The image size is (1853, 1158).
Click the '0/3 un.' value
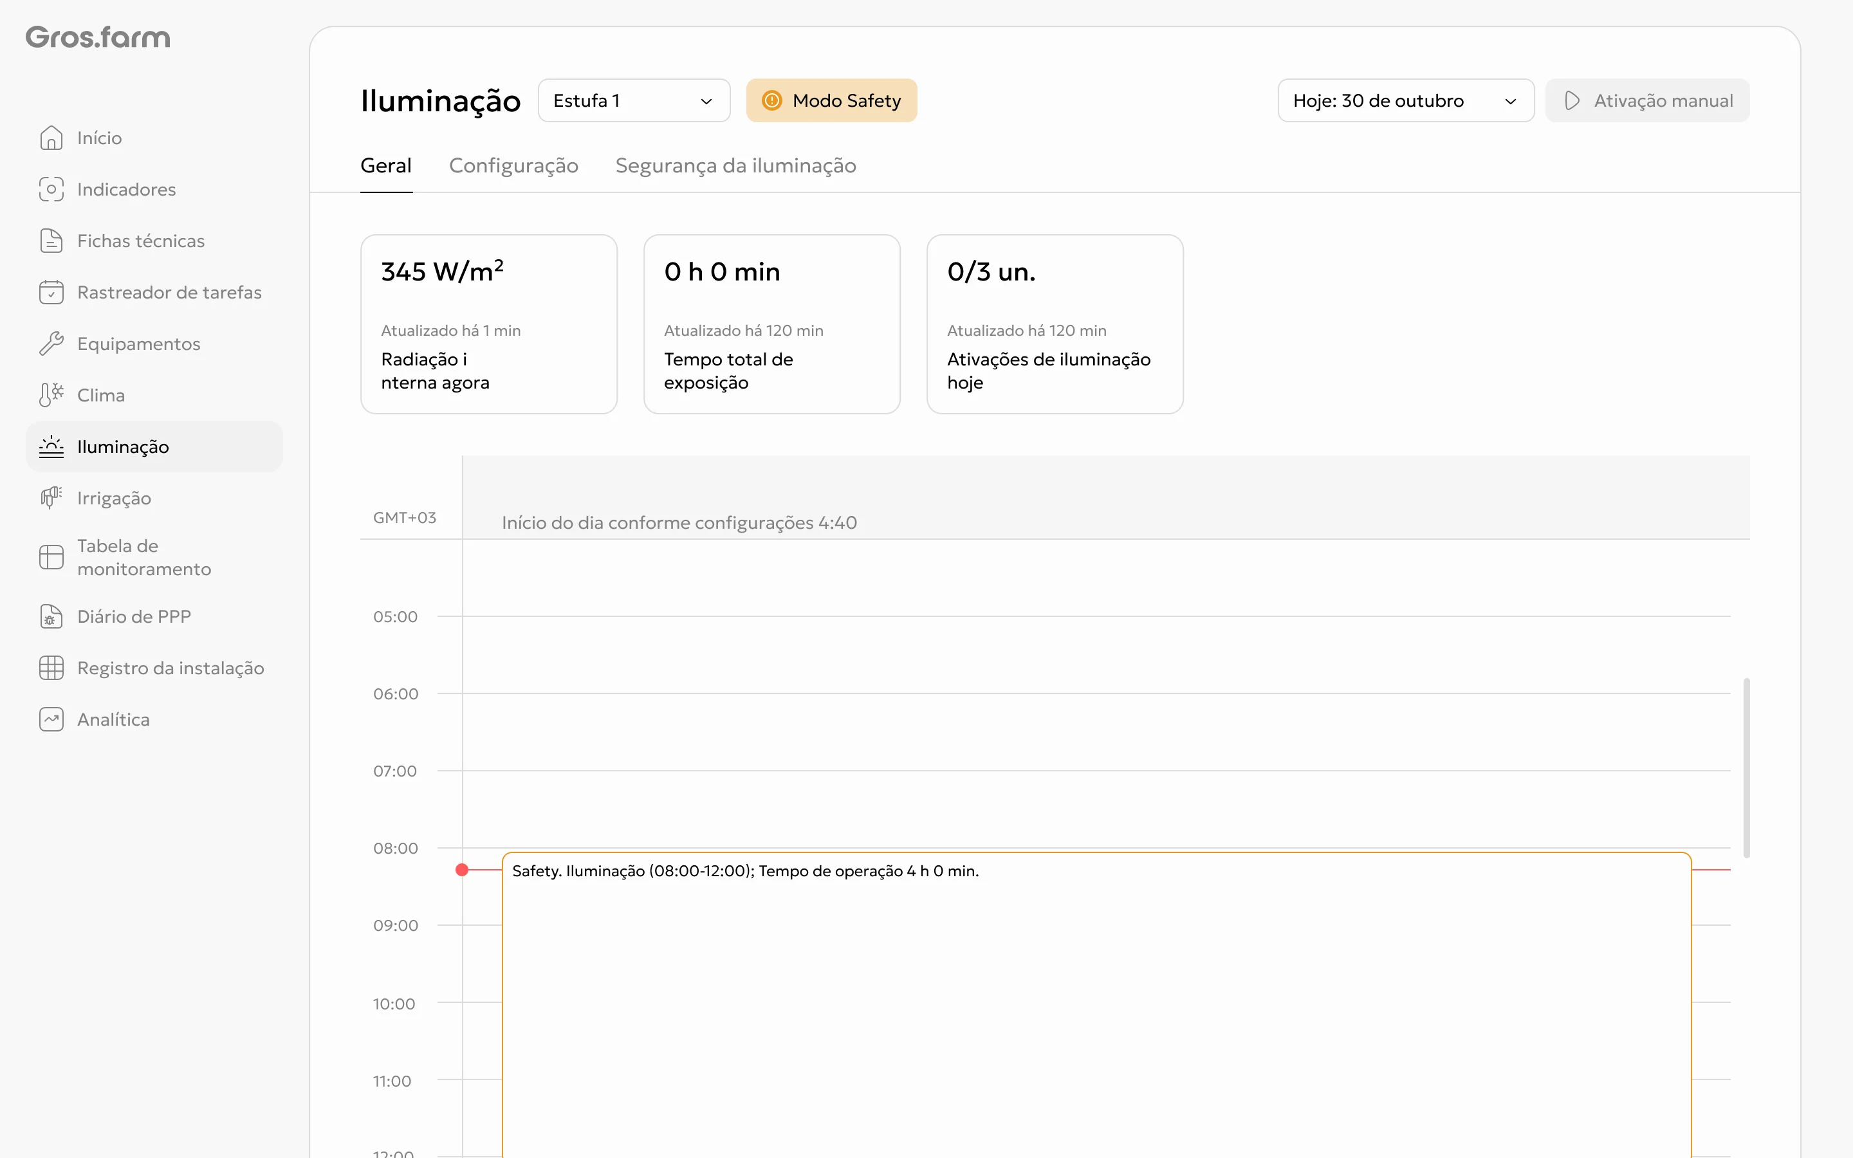[991, 272]
